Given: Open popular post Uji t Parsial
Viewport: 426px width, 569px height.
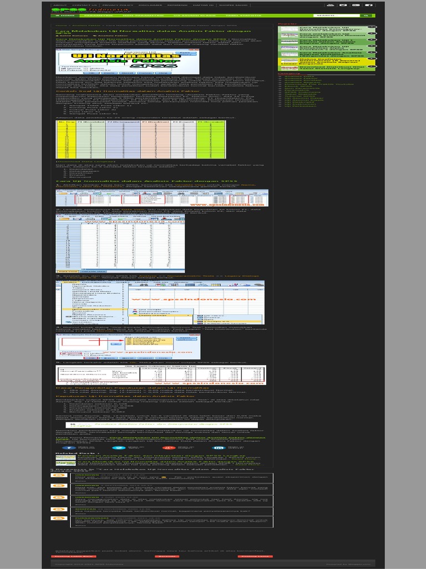Looking at the screenshot, I should pyautogui.click(x=327, y=42).
